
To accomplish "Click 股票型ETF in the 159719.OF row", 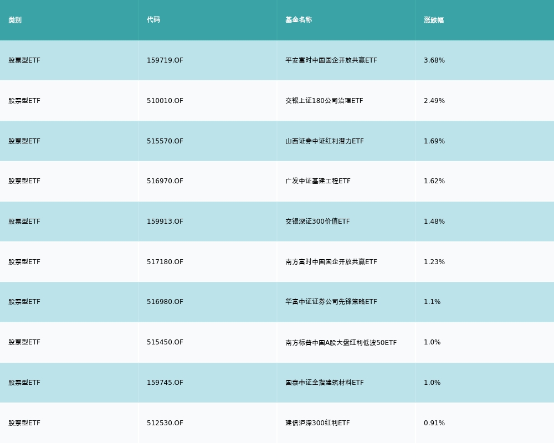I will [24, 60].
